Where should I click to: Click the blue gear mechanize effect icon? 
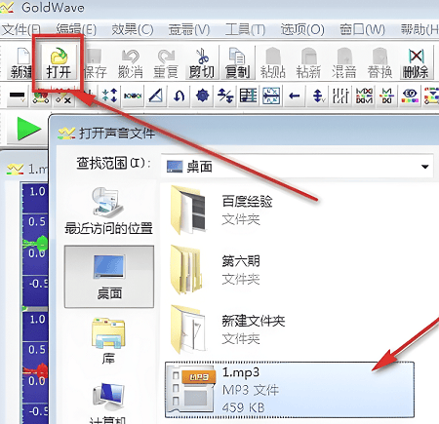pos(202,96)
